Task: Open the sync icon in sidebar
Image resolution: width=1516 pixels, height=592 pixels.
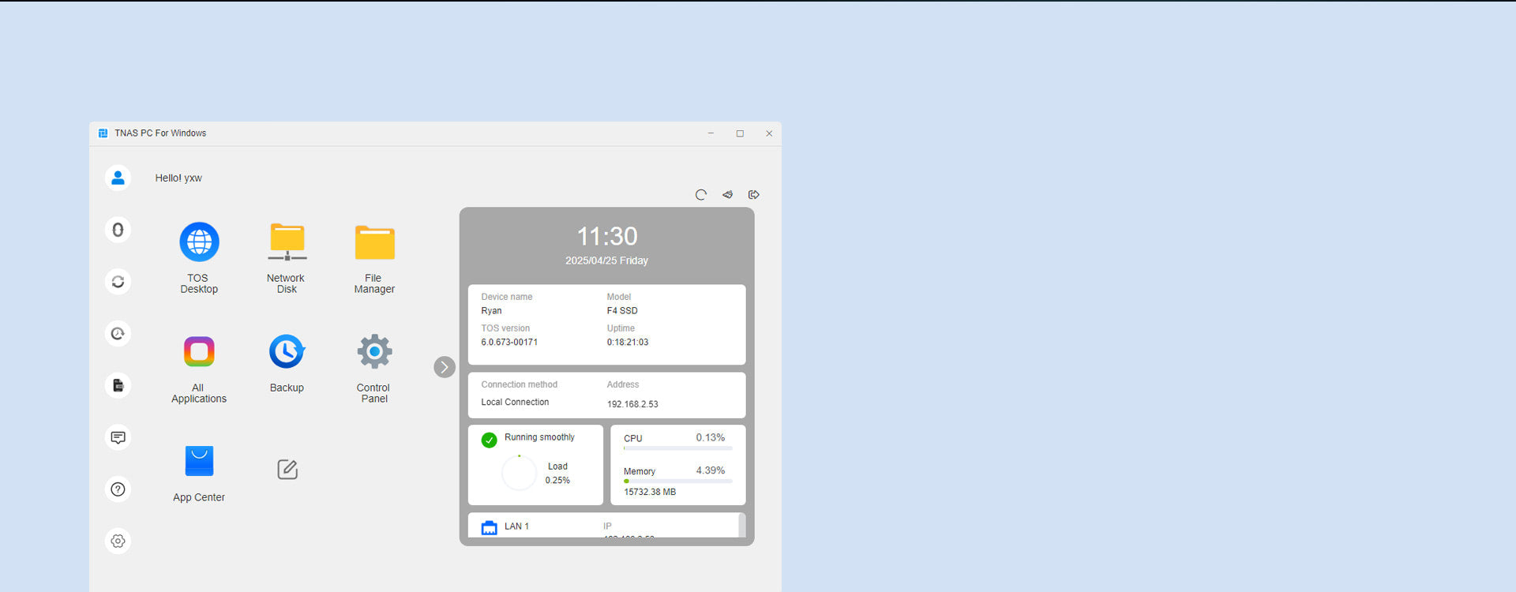Action: point(118,282)
